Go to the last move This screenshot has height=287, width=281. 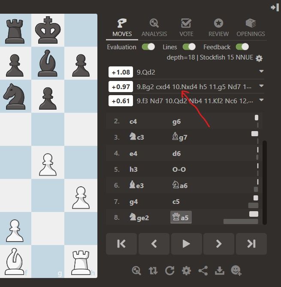pyautogui.click(x=251, y=244)
